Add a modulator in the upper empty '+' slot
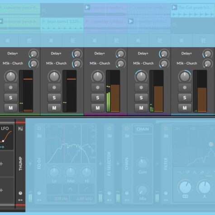Image resolution: width=215 pixels, height=215 pixels. pos(1,164)
